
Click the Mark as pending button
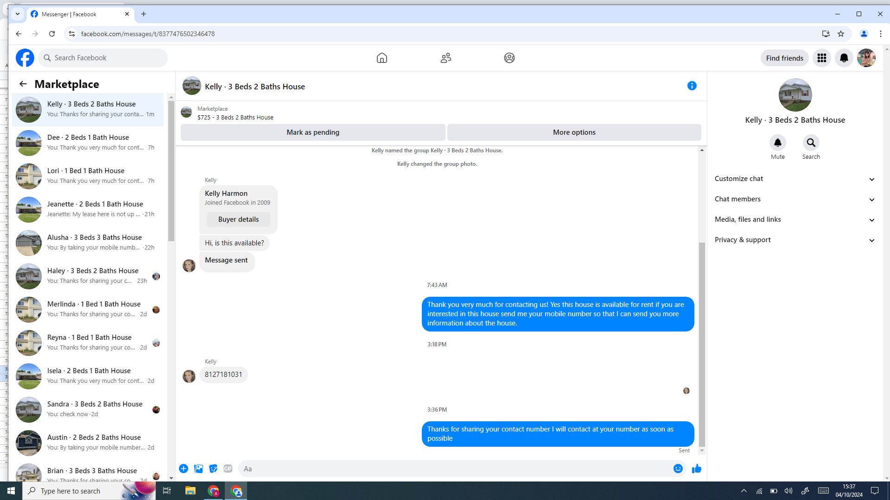(x=313, y=132)
